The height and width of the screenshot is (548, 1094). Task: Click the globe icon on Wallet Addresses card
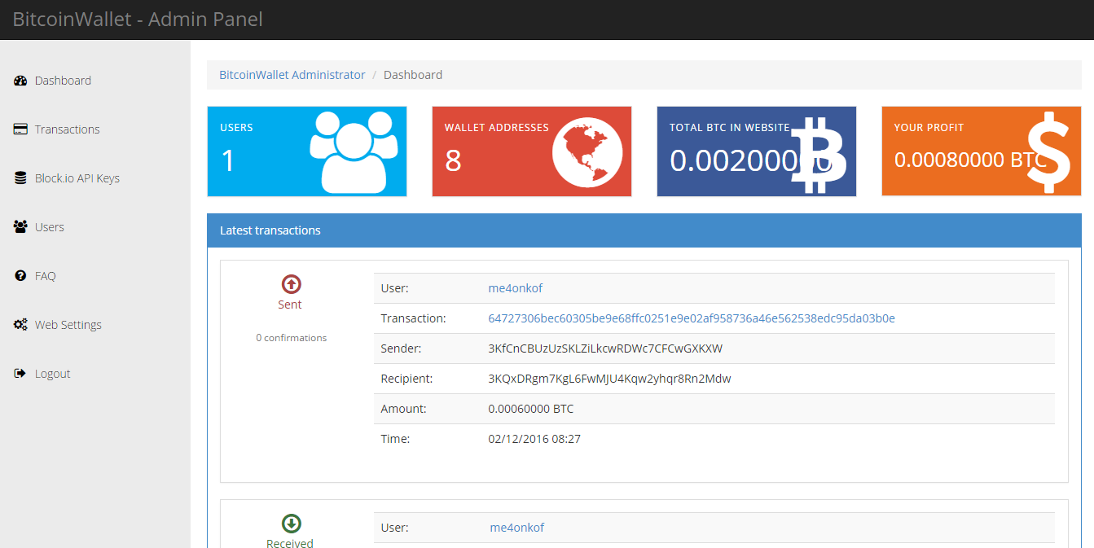click(587, 151)
